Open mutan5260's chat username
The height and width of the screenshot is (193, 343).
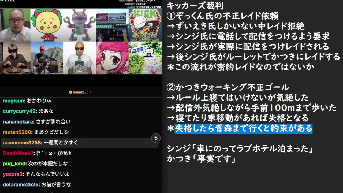[17, 132]
